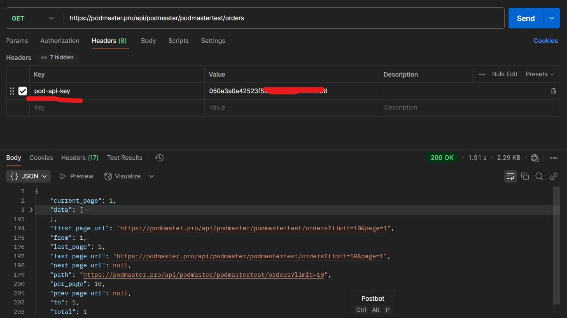Click the empty new Description field

point(469,108)
